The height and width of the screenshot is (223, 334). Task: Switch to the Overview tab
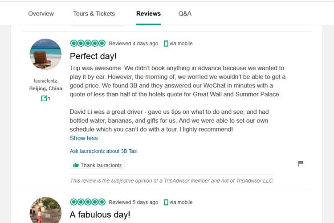(x=41, y=14)
